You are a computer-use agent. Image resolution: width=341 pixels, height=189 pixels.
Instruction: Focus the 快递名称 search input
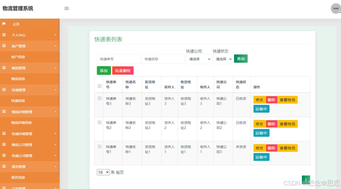pyautogui.click(x=163, y=59)
